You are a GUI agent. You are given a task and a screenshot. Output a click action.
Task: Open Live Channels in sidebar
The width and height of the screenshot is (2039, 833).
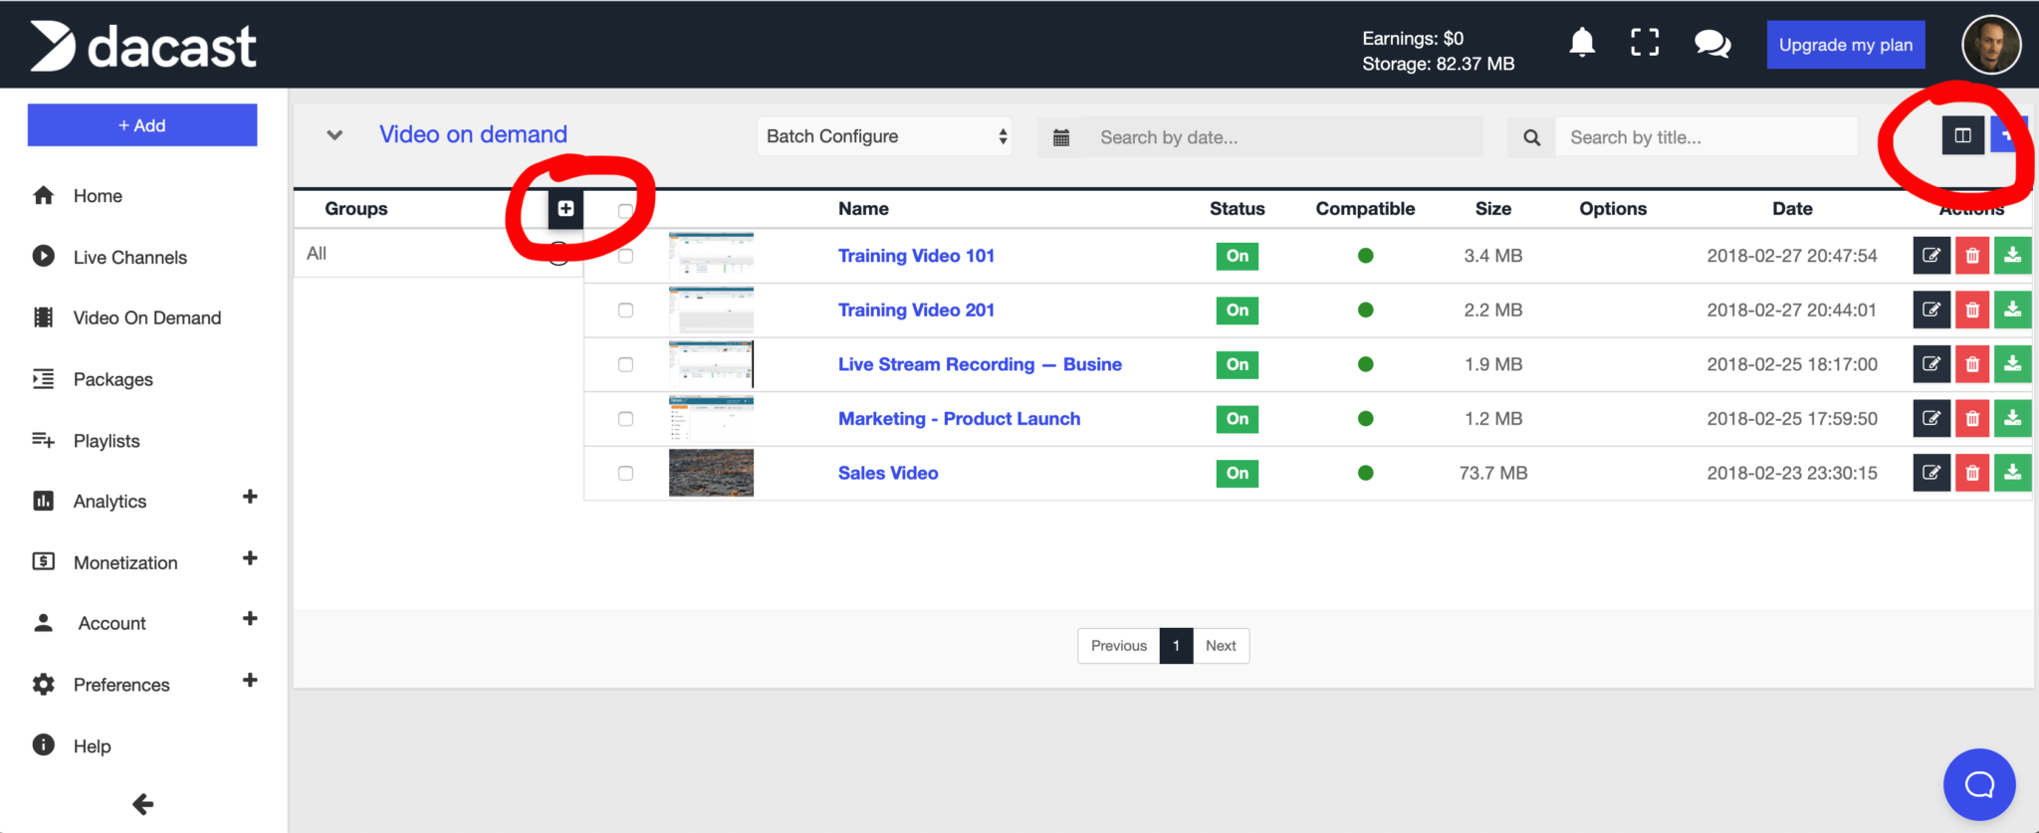129,257
